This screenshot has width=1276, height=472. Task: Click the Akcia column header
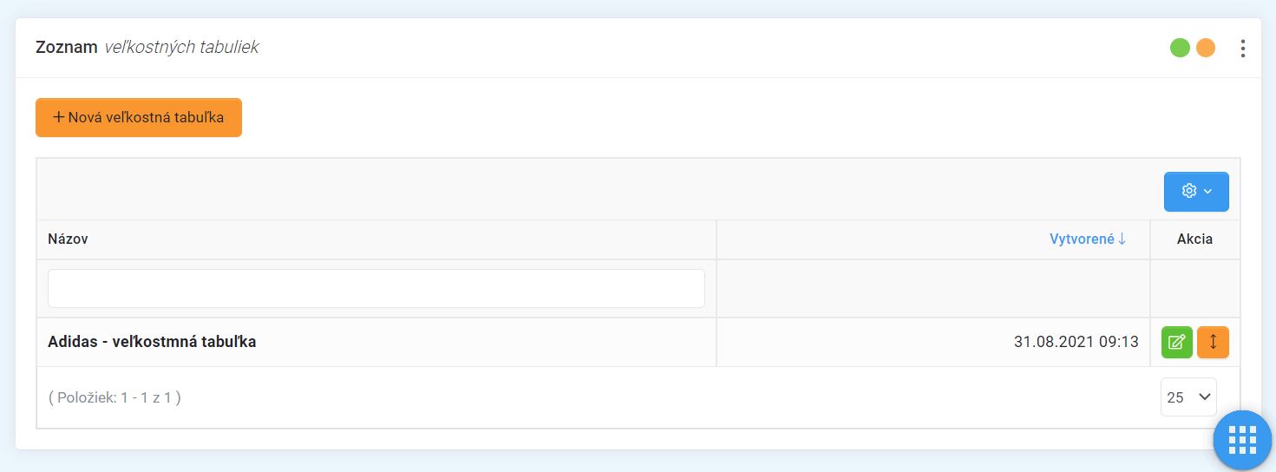click(x=1194, y=239)
